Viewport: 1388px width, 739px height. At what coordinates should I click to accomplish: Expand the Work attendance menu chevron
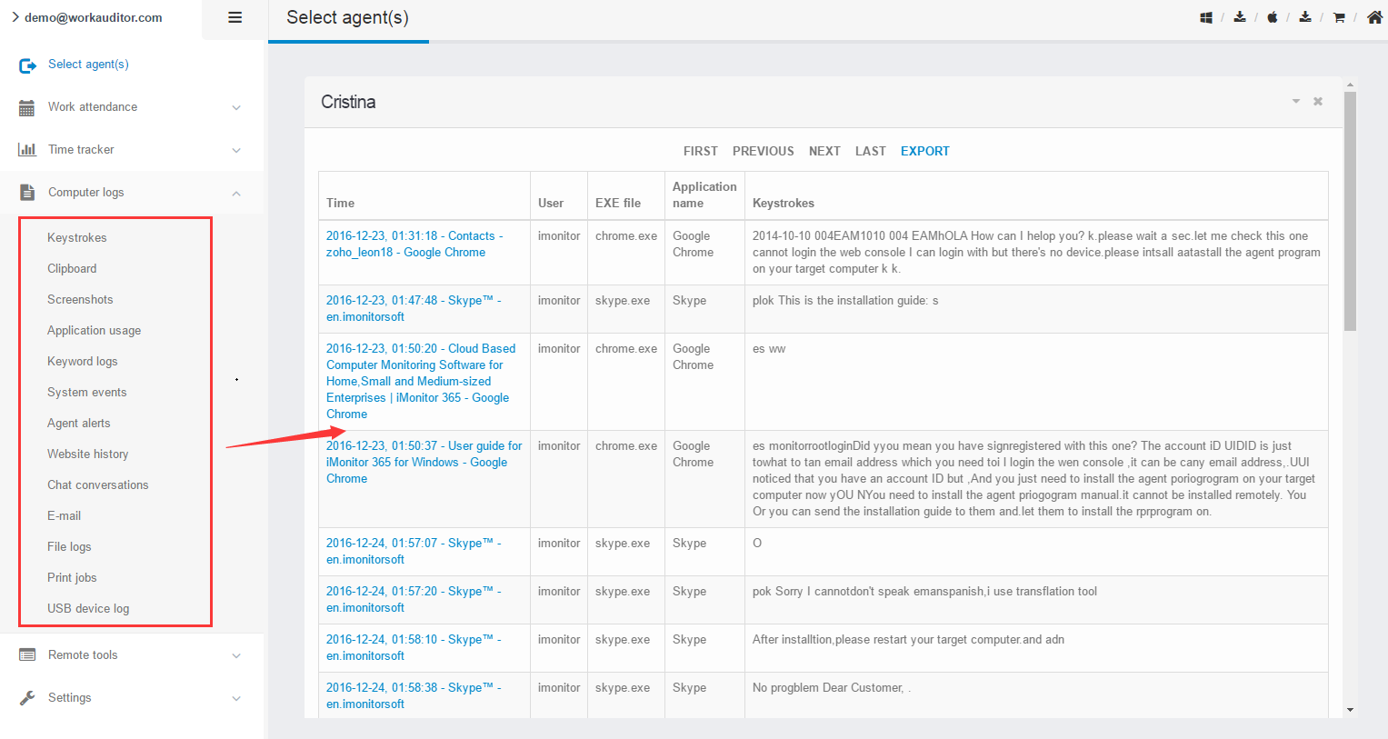tap(236, 107)
